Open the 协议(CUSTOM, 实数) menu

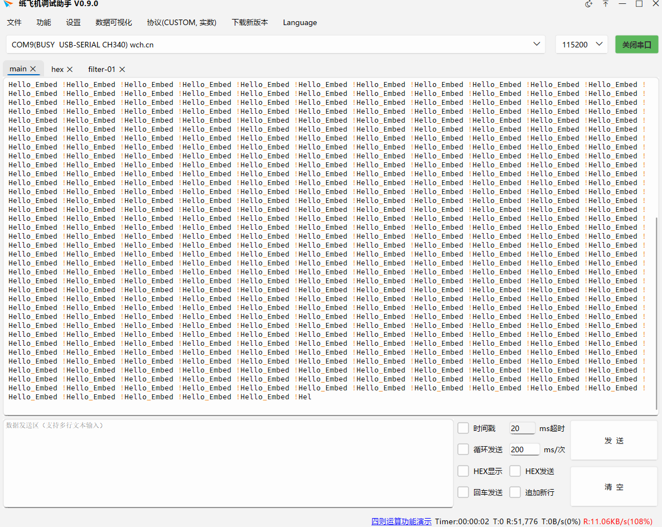tap(182, 22)
